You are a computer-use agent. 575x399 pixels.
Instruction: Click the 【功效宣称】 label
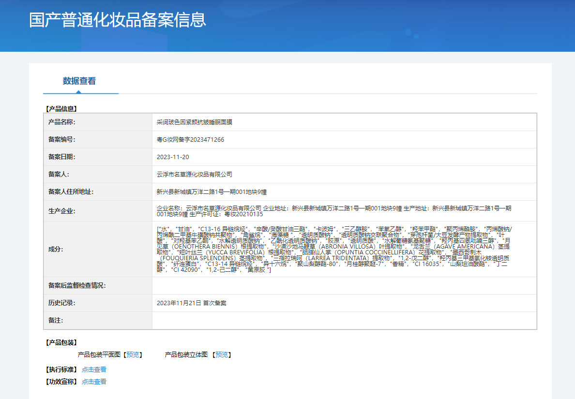click(x=61, y=382)
